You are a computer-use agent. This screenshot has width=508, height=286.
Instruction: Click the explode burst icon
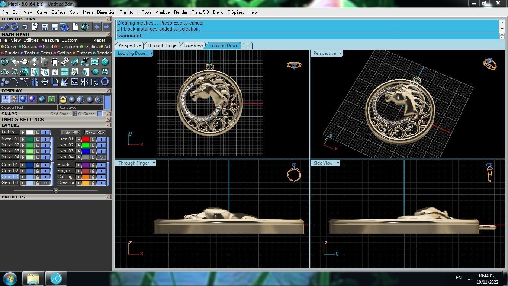coord(65,82)
